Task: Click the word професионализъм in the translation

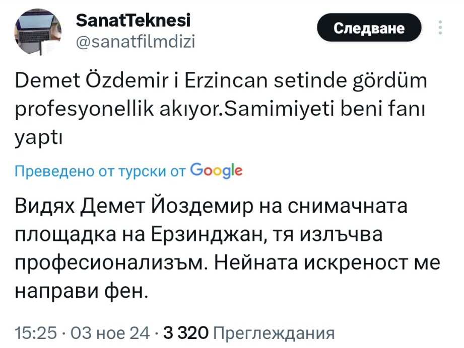Action: click(108, 263)
